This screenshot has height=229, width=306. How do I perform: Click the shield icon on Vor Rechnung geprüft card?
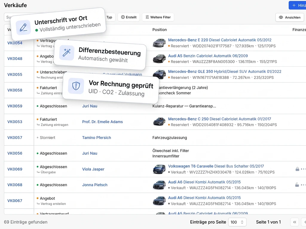(76, 86)
